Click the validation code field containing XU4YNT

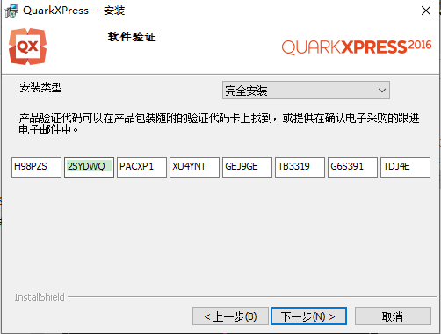pos(194,167)
